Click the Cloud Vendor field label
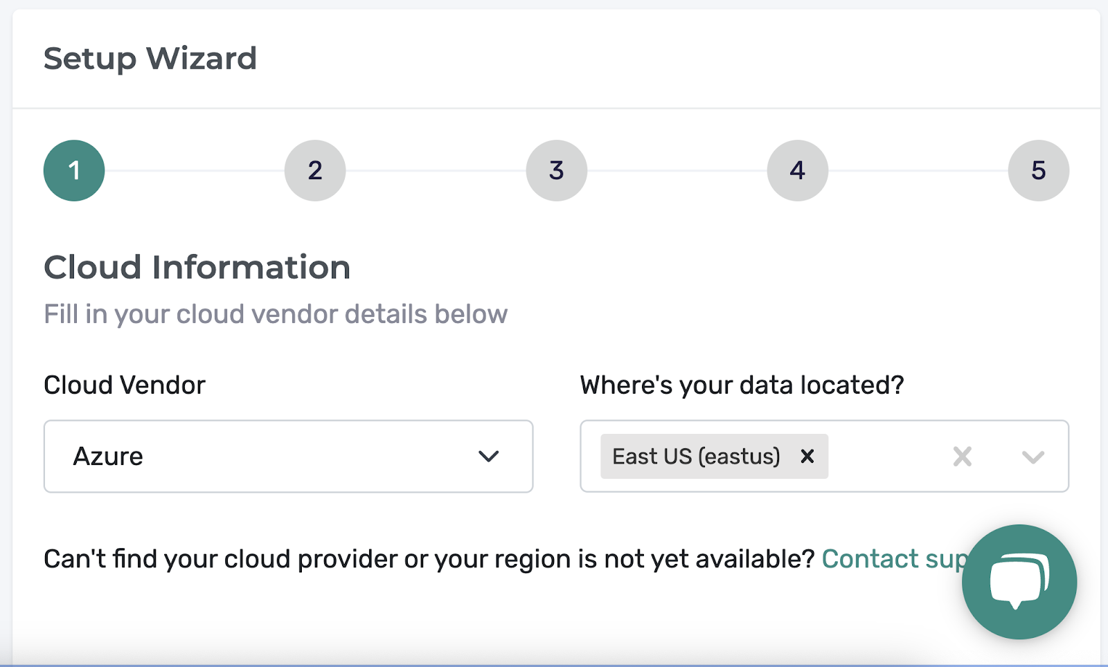 point(125,385)
